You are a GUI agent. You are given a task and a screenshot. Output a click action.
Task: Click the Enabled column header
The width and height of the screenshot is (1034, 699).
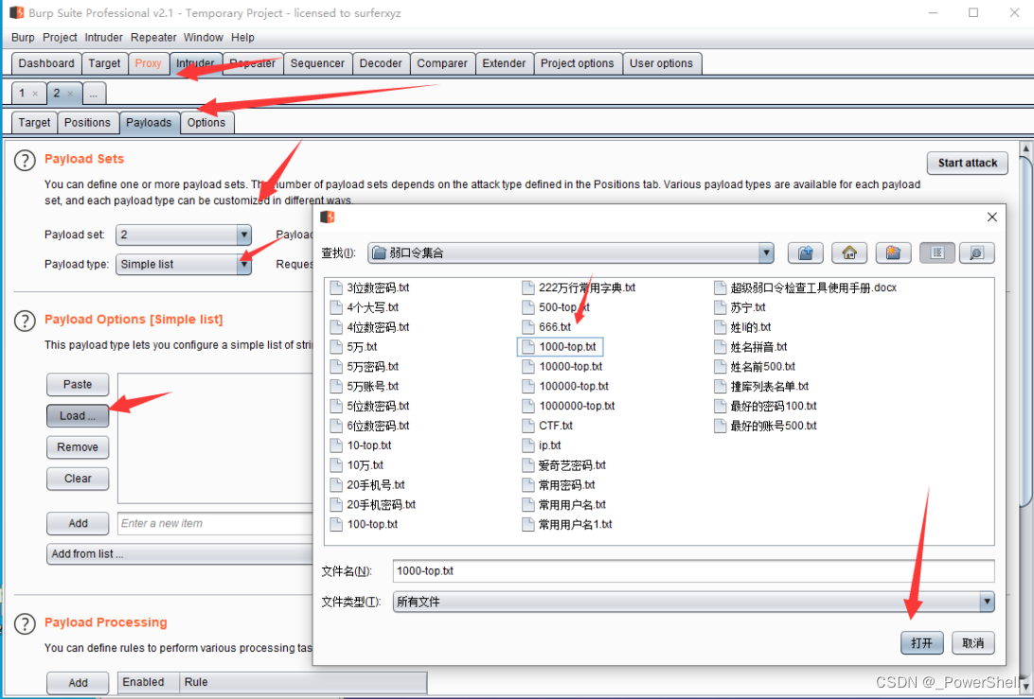pos(149,682)
